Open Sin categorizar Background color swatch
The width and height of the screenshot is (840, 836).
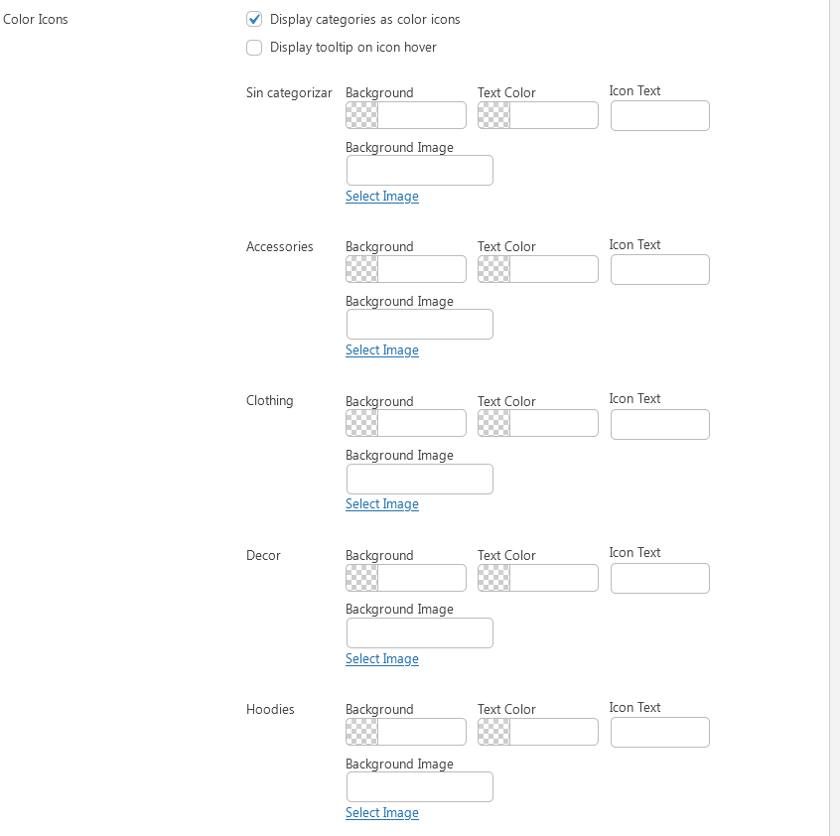(x=362, y=115)
